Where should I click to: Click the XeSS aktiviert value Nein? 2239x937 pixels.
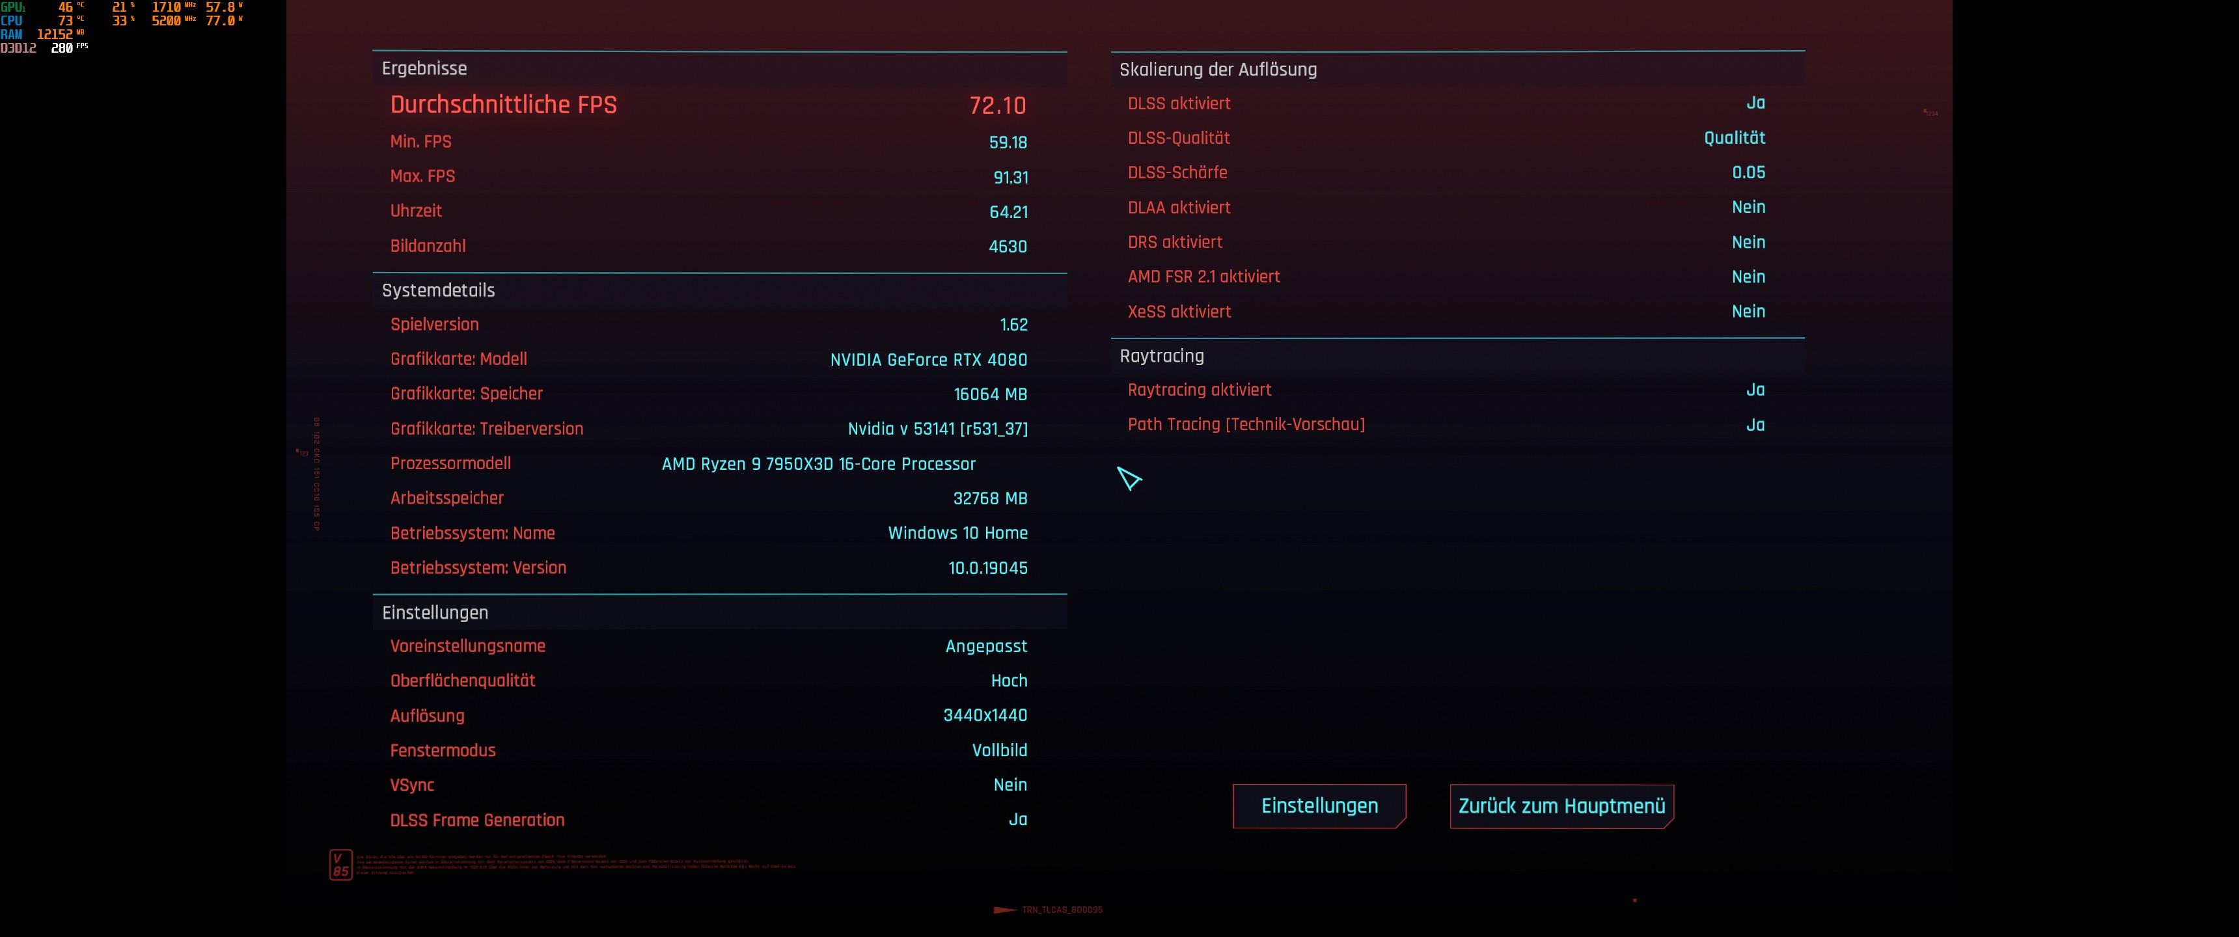(x=1748, y=311)
